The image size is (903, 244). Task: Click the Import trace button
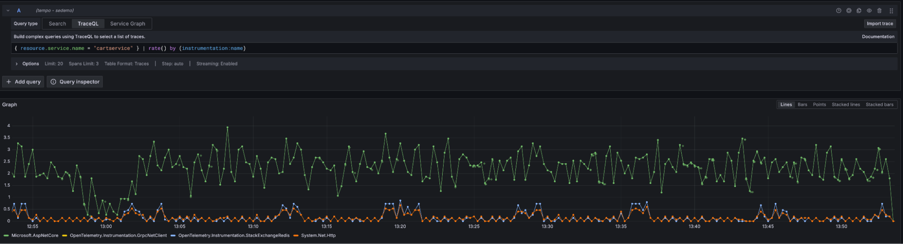880,23
